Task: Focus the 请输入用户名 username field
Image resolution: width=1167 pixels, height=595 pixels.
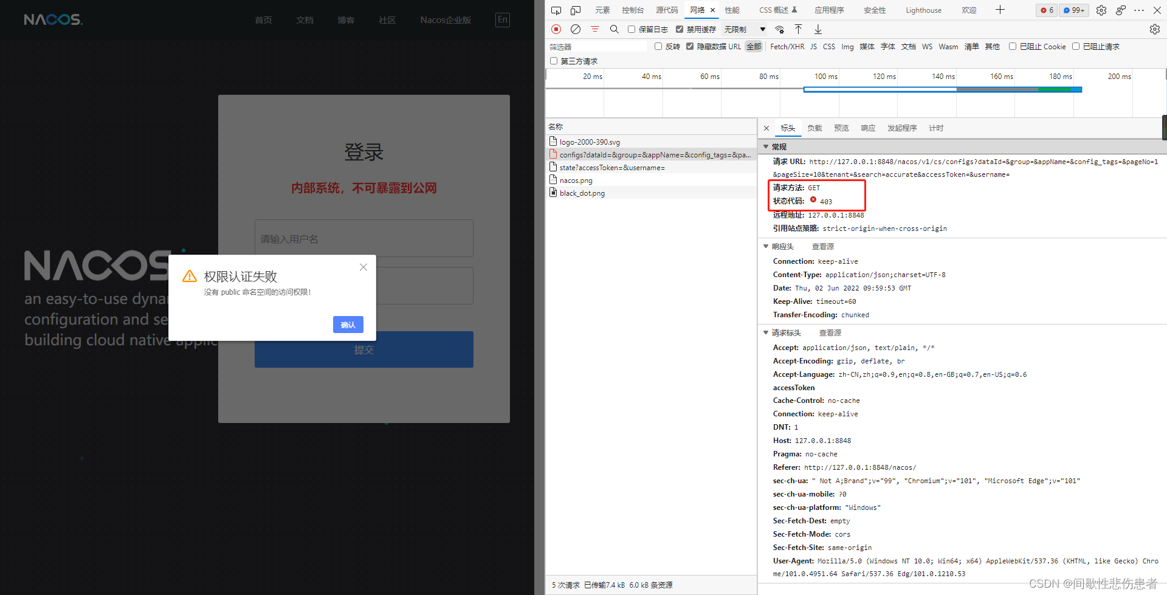Action: [x=364, y=238]
